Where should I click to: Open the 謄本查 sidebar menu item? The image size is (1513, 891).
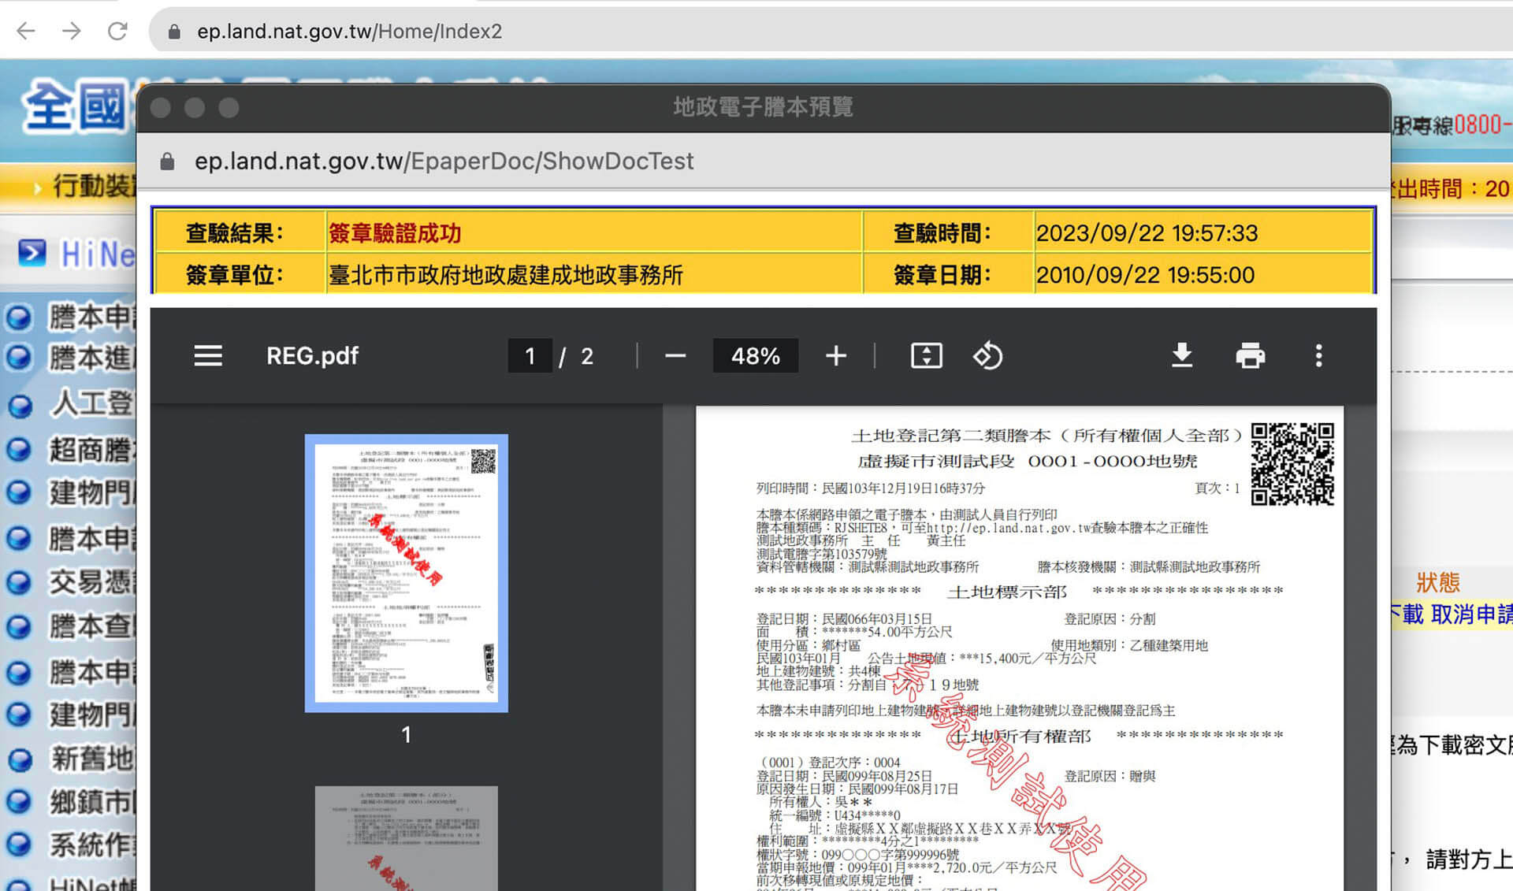click(x=91, y=626)
